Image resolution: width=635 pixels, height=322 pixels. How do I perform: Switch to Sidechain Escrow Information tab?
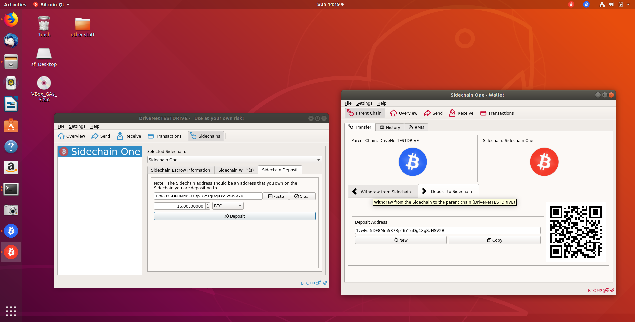(x=181, y=170)
